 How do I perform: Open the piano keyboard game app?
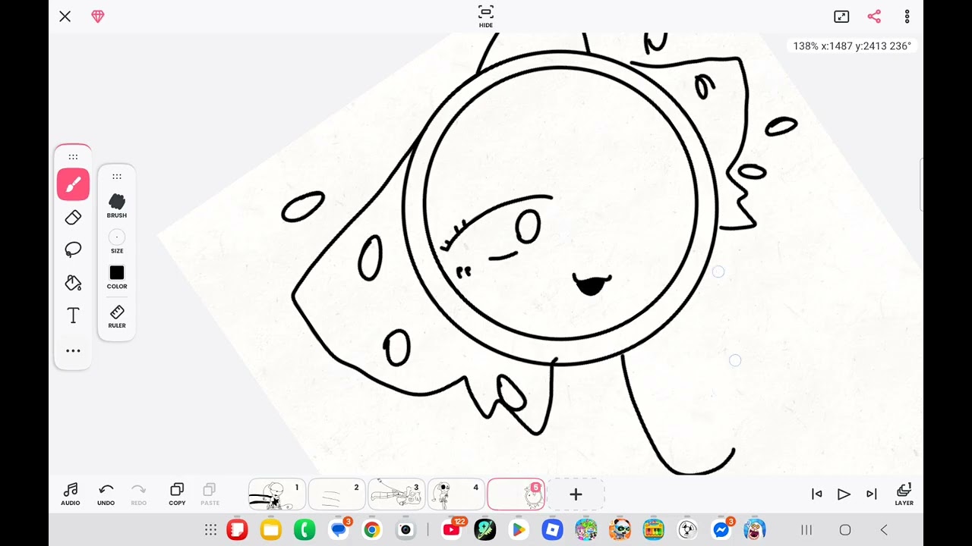[x=653, y=530]
